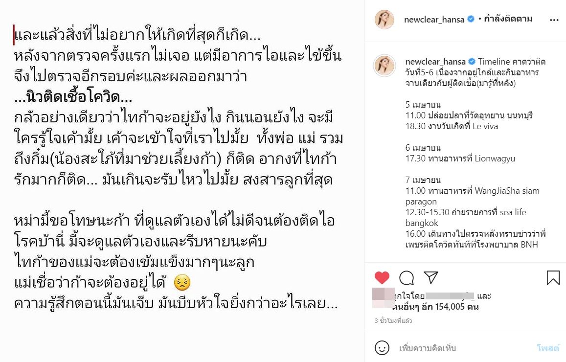Screen dimensions: 566x362
Task: Open the emoji smiley picker
Action: 382,348
